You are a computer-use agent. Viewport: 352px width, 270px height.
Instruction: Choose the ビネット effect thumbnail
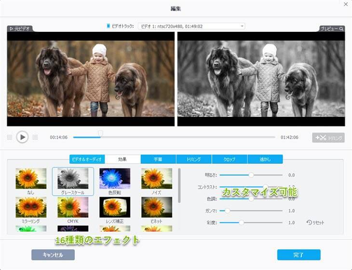coord(156,207)
